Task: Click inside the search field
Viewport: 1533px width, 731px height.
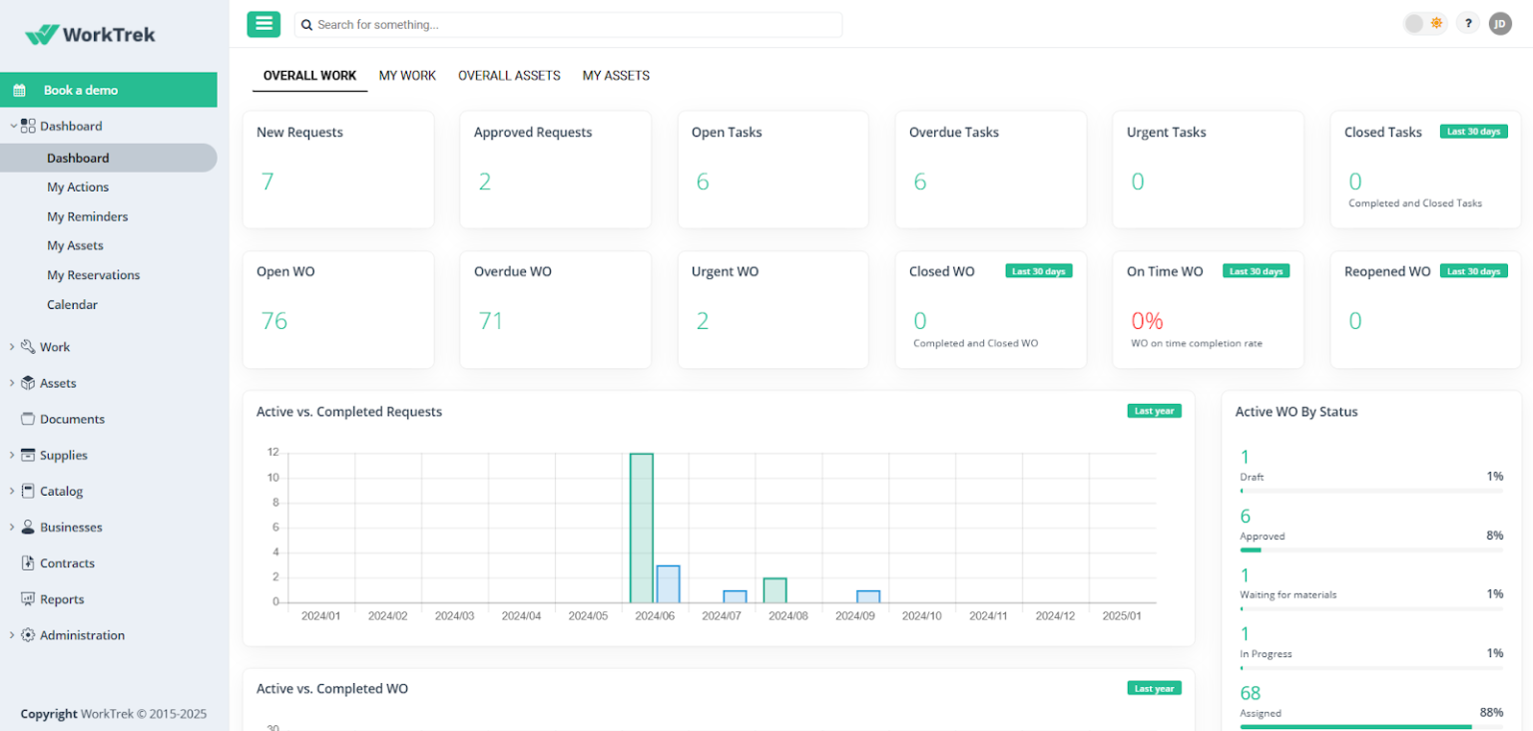Action: pos(568,24)
